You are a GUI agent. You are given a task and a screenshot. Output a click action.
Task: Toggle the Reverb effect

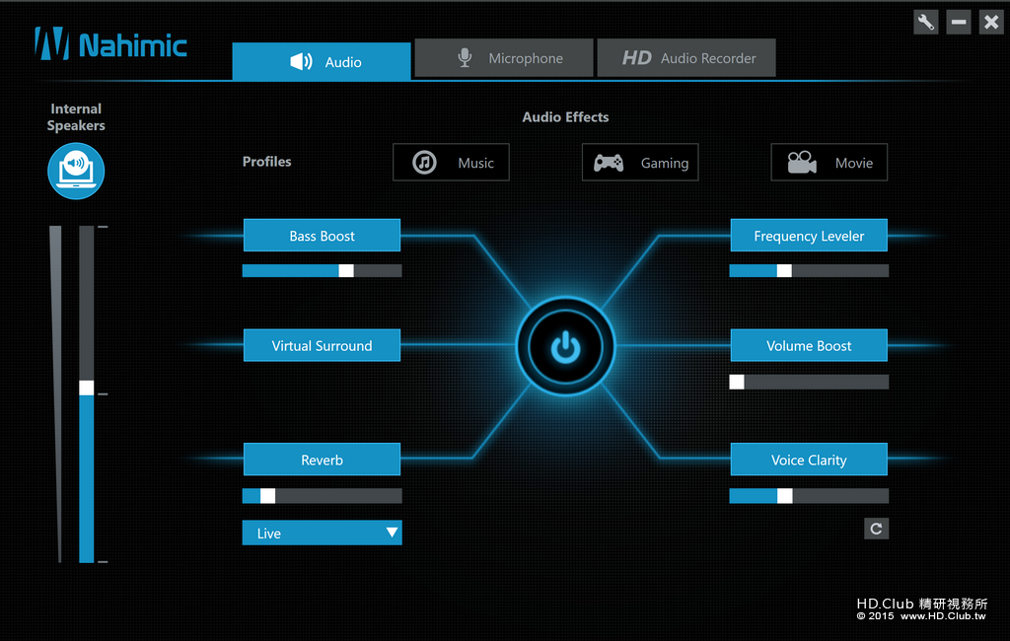[x=322, y=460]
